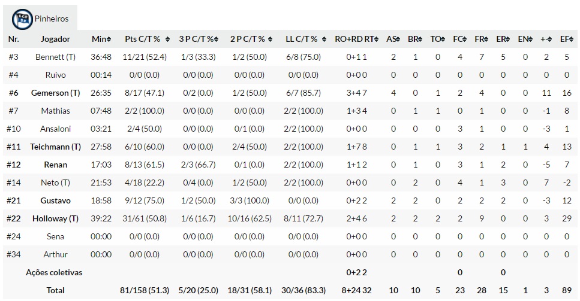580x301 pixels.
Task: Click the Pinheiros team logo icon
Action: [22, 18]
